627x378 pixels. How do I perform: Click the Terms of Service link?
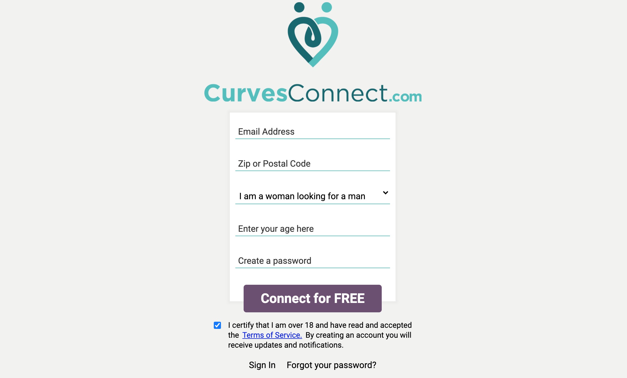coord(272,334)
